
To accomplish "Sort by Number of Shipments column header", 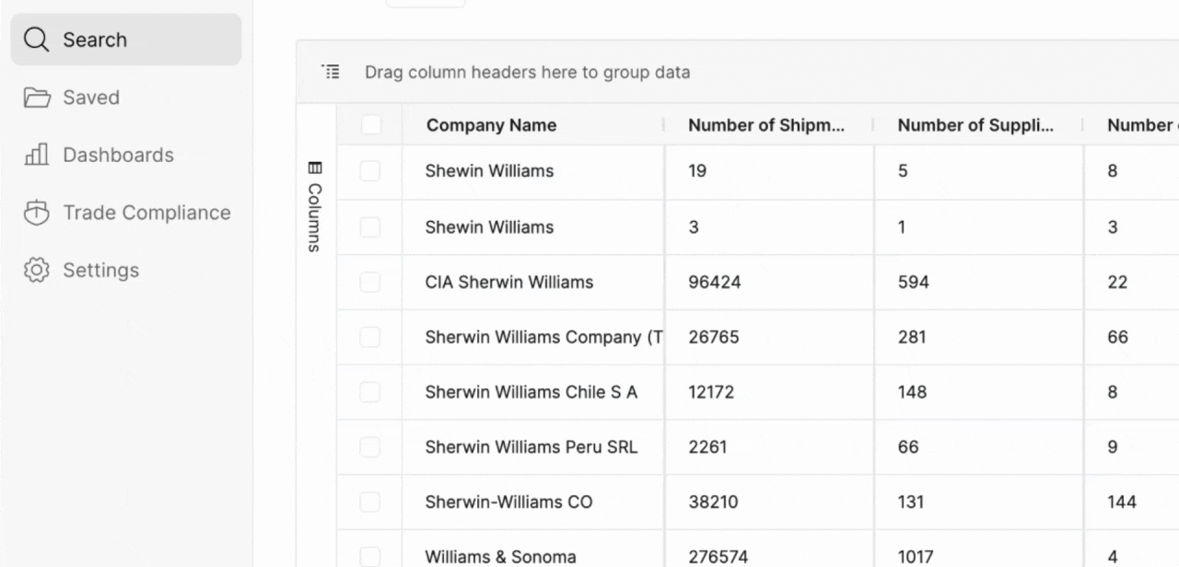I will [x=765, y=125].
